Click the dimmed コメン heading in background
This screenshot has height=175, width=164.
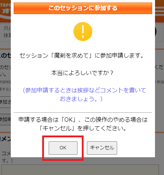[5, 139]
